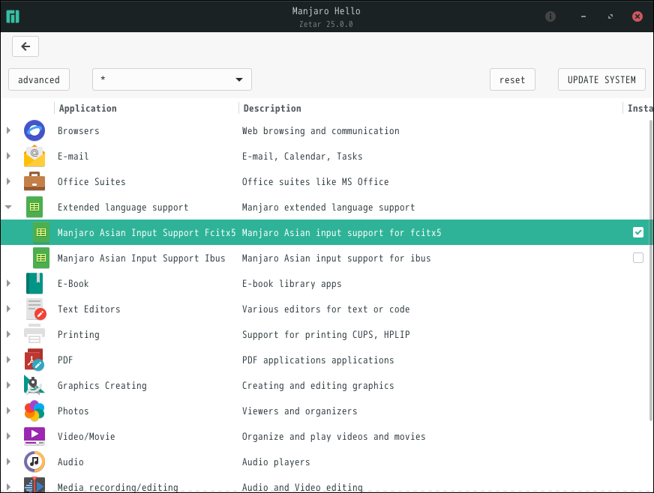Click 'Audio players' description

coord(276,462)
